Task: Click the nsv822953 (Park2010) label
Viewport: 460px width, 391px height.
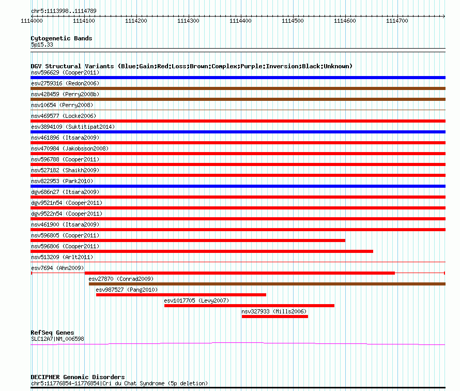Action: [62, 181]
